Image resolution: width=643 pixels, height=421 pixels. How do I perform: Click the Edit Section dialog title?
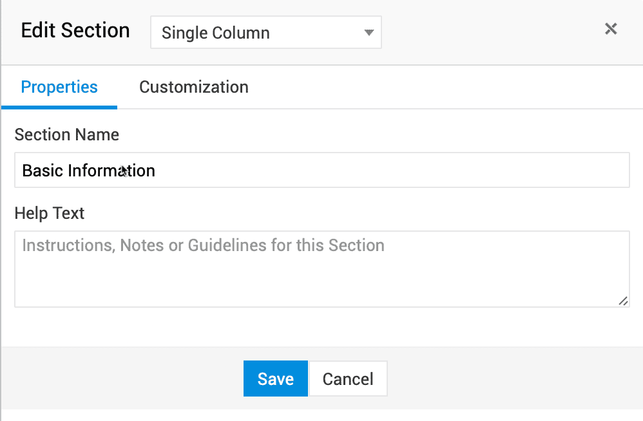click(x=75, y=31)
